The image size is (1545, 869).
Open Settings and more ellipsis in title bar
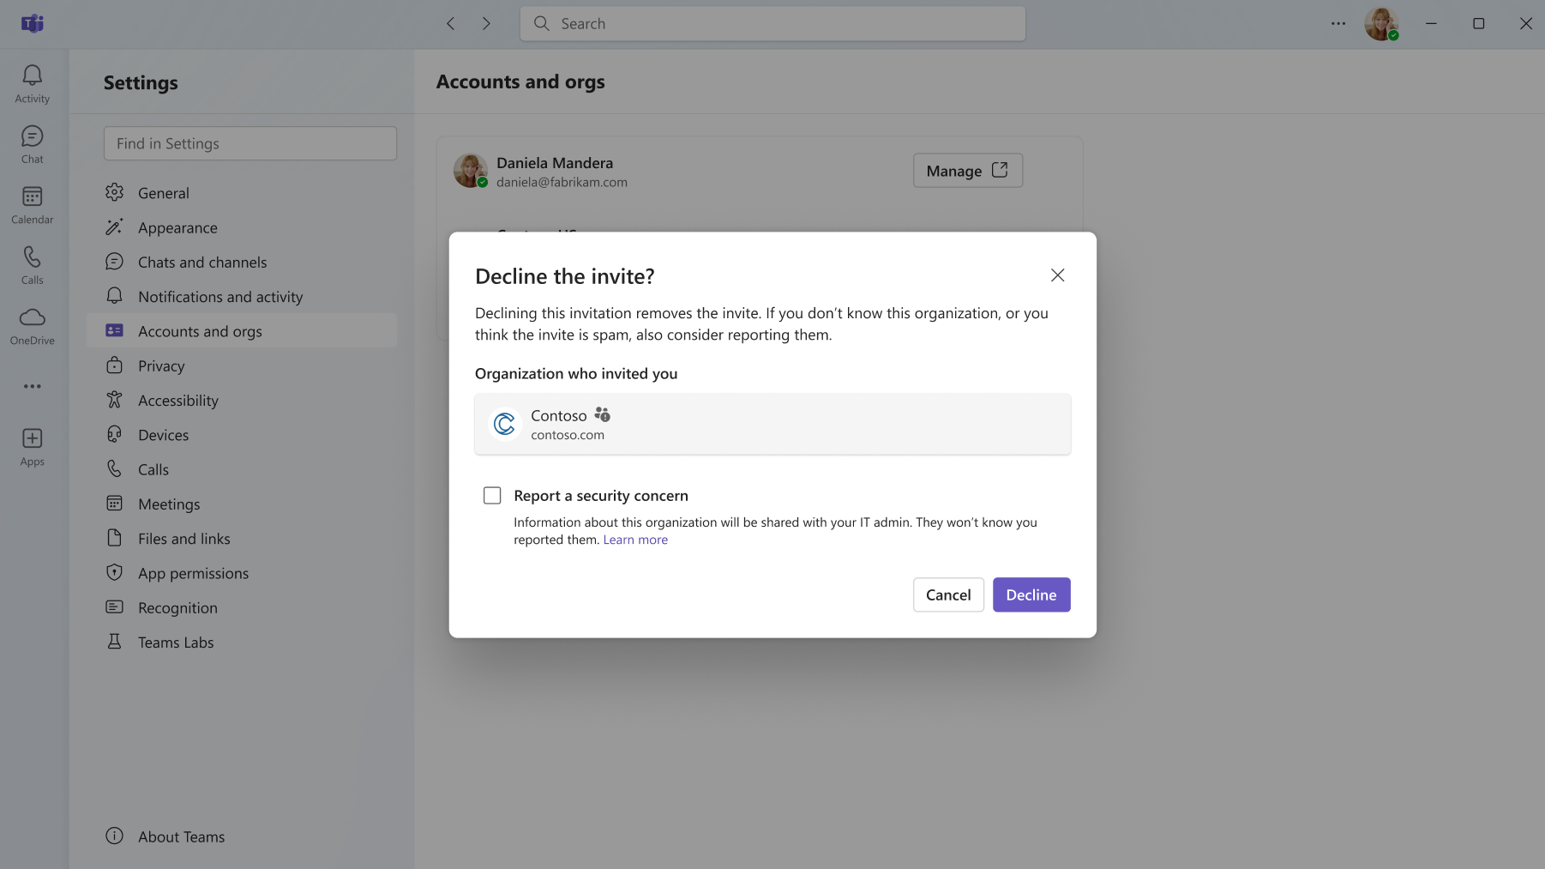[1338, 24]
